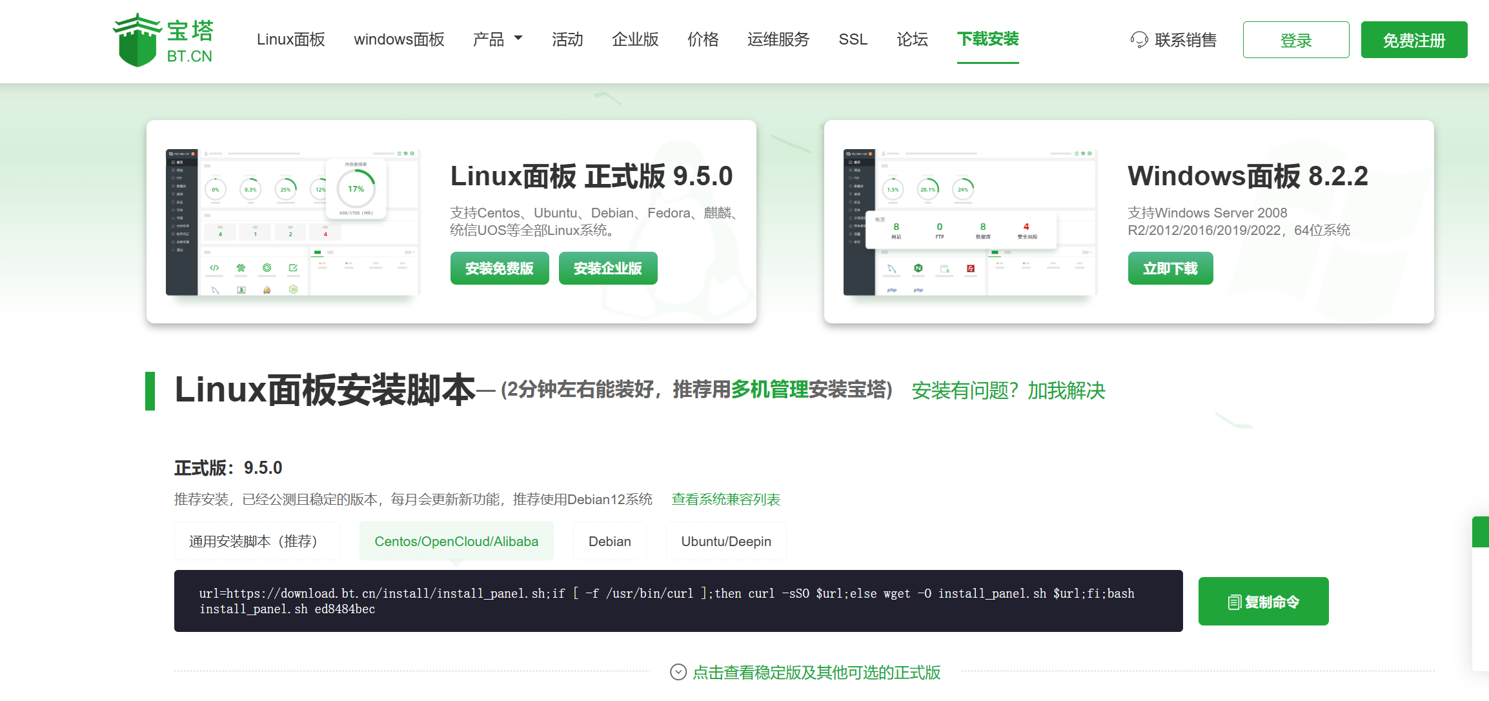Viewport: 1489px width, 701px height.
Task: Switch to the Ubuntu/Deepin tab
Action: click(726, 541)
